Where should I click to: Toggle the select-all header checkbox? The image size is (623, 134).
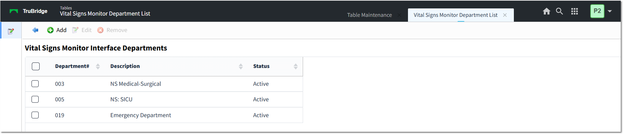tap(36, 66)
